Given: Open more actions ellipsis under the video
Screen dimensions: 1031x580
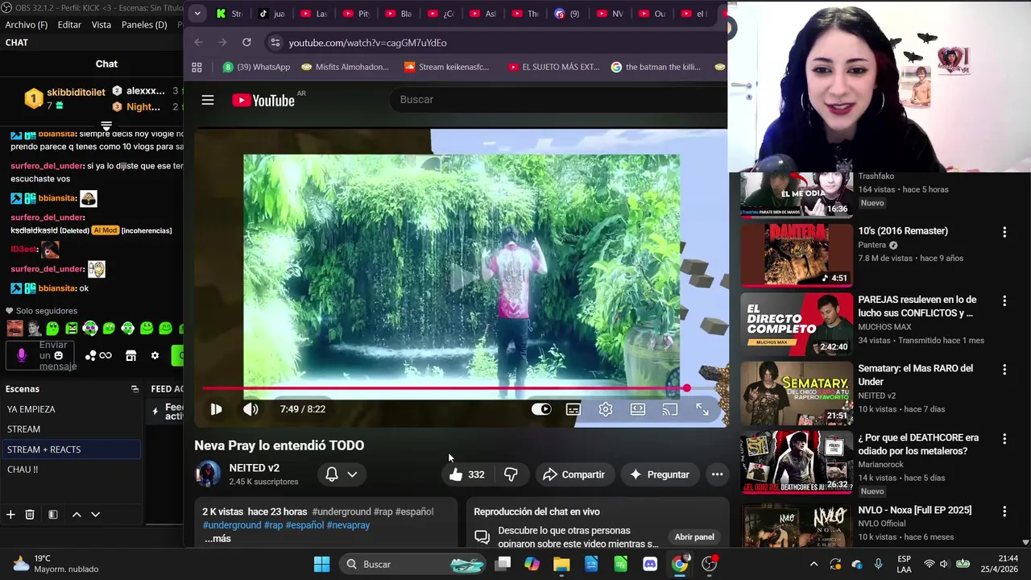Looking at the screenshot, I should 717,474.
